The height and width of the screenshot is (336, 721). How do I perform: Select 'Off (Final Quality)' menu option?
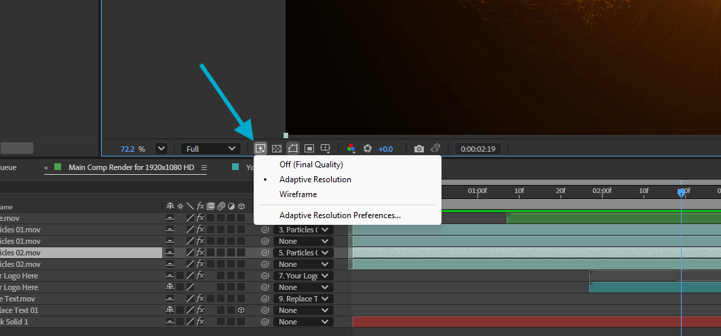348,165
